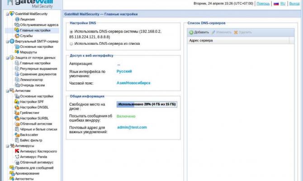The image size is (303, 181).
Task: Click the Службы icon in sidebar
Action: coord(17,36)
